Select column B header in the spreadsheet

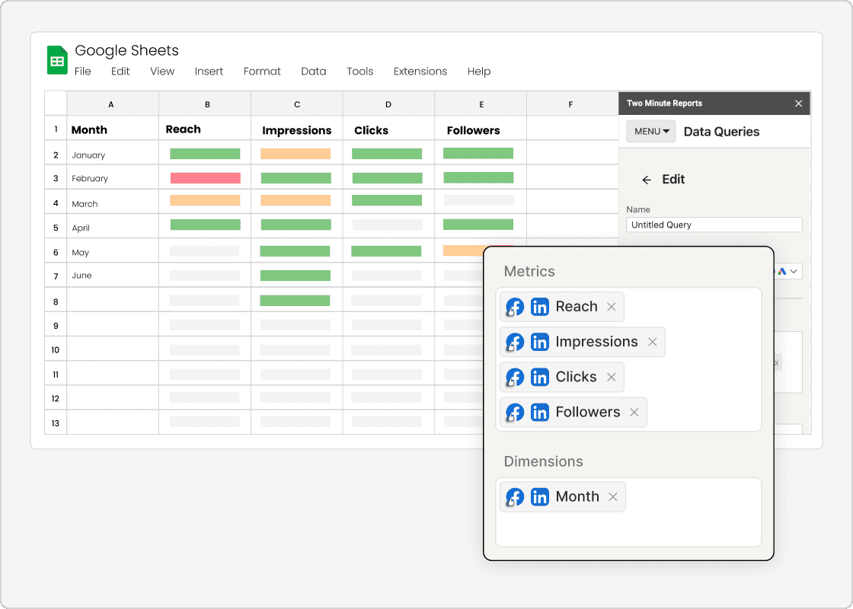[x=206, y=103]
